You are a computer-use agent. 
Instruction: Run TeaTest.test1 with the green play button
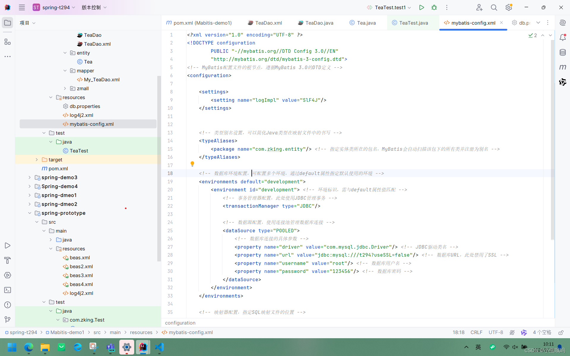click(421, 7)
